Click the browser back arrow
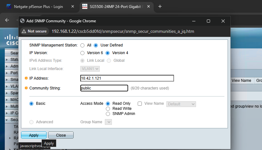This screenshot has height=150, width=262. [7, 20]
